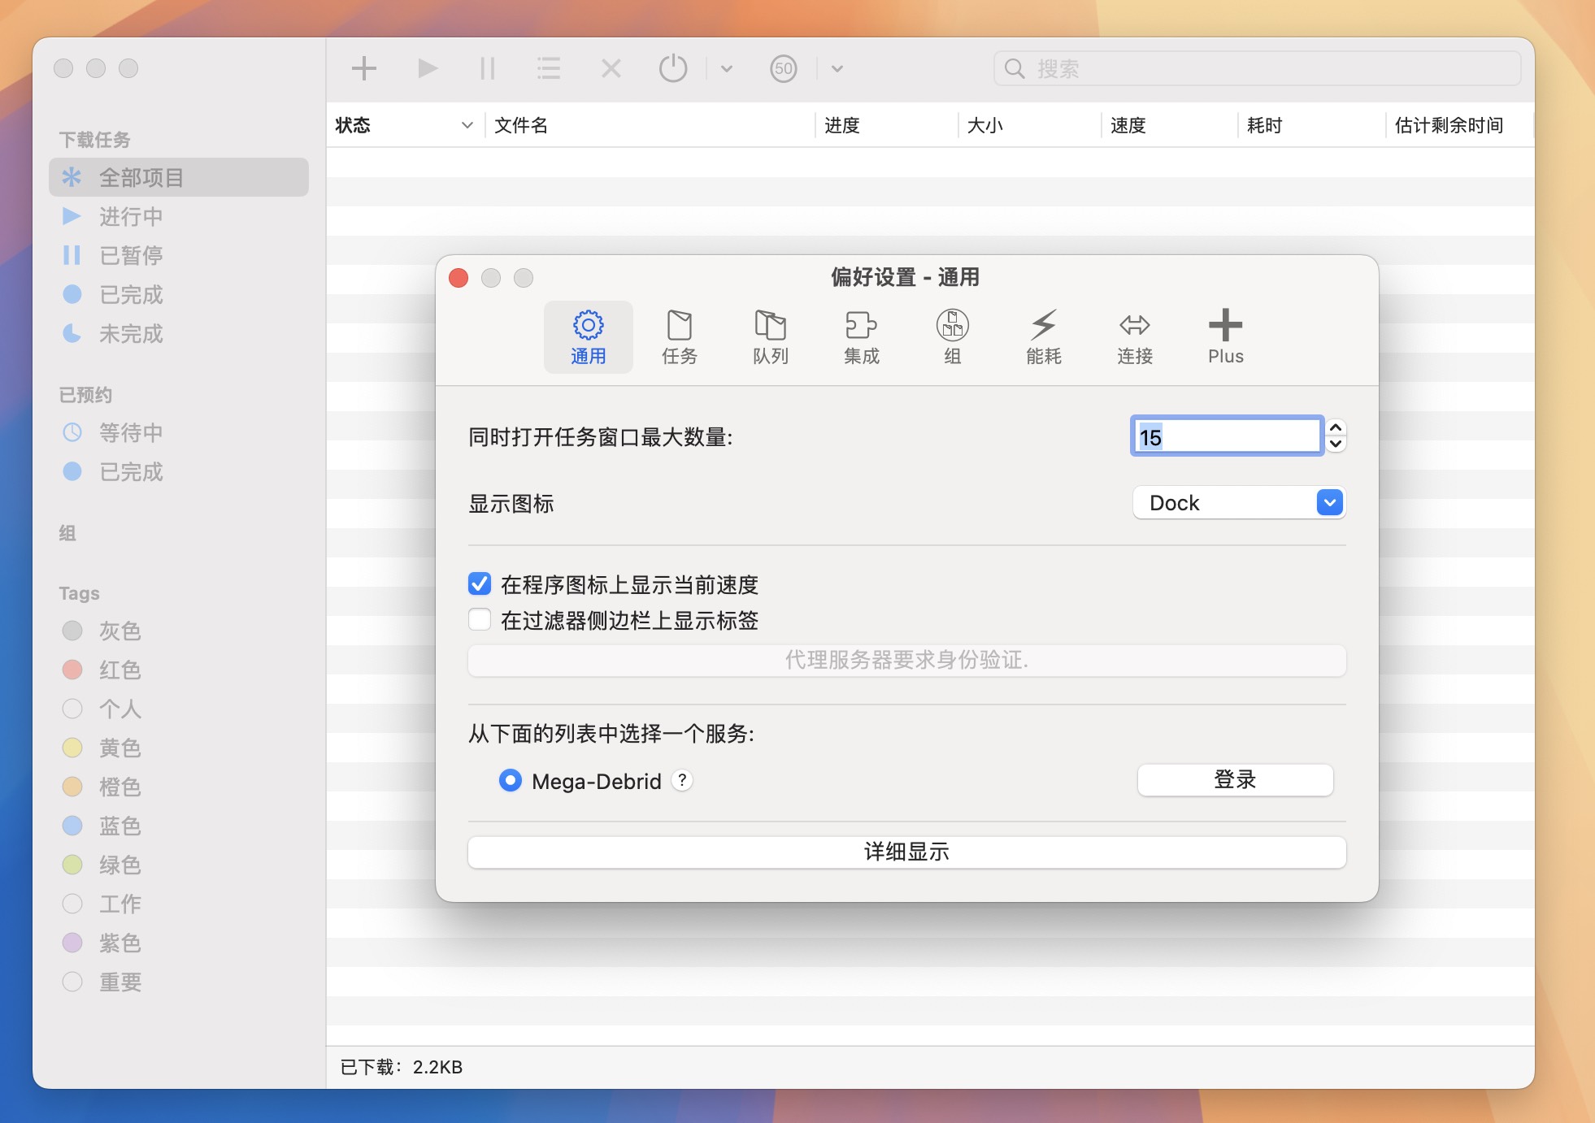Screen dimensions: 1595x1123
Task: Collapse the 状态 column sort chevron
Action: 467,125
